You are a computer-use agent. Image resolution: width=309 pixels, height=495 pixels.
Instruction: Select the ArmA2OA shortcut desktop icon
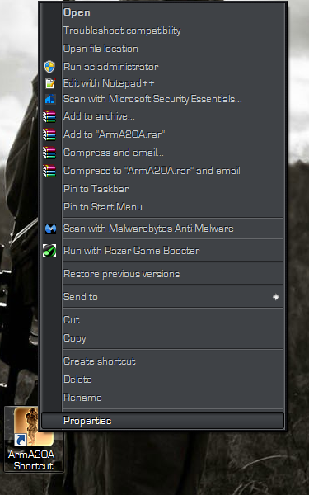pos(34,439)
